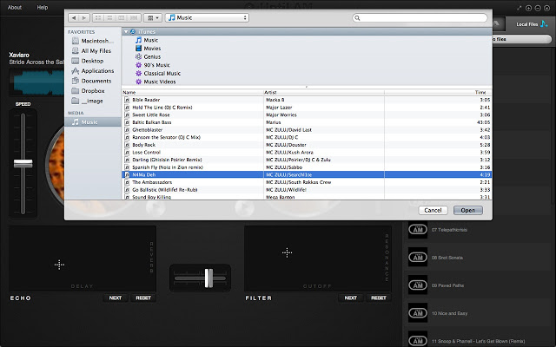
Task: Click the Xaviaro waveform display
Action: [x=36, y=82]
